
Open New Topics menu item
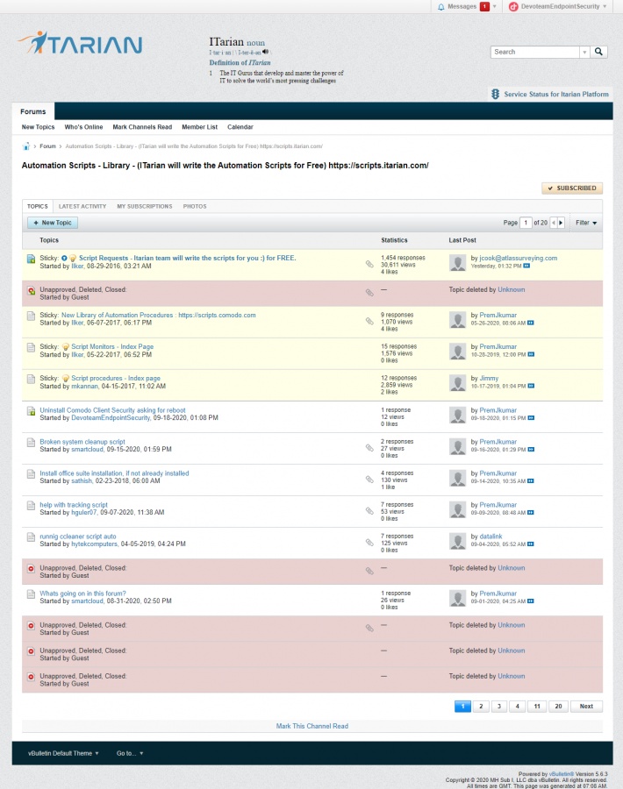tap(38, 127)
